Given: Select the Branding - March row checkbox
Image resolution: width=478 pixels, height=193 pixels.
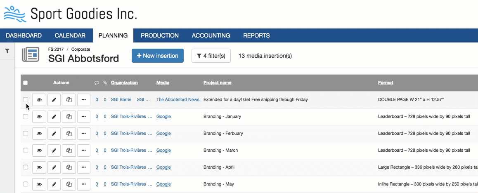Looking at the screenshot, I should pos(26,151).
